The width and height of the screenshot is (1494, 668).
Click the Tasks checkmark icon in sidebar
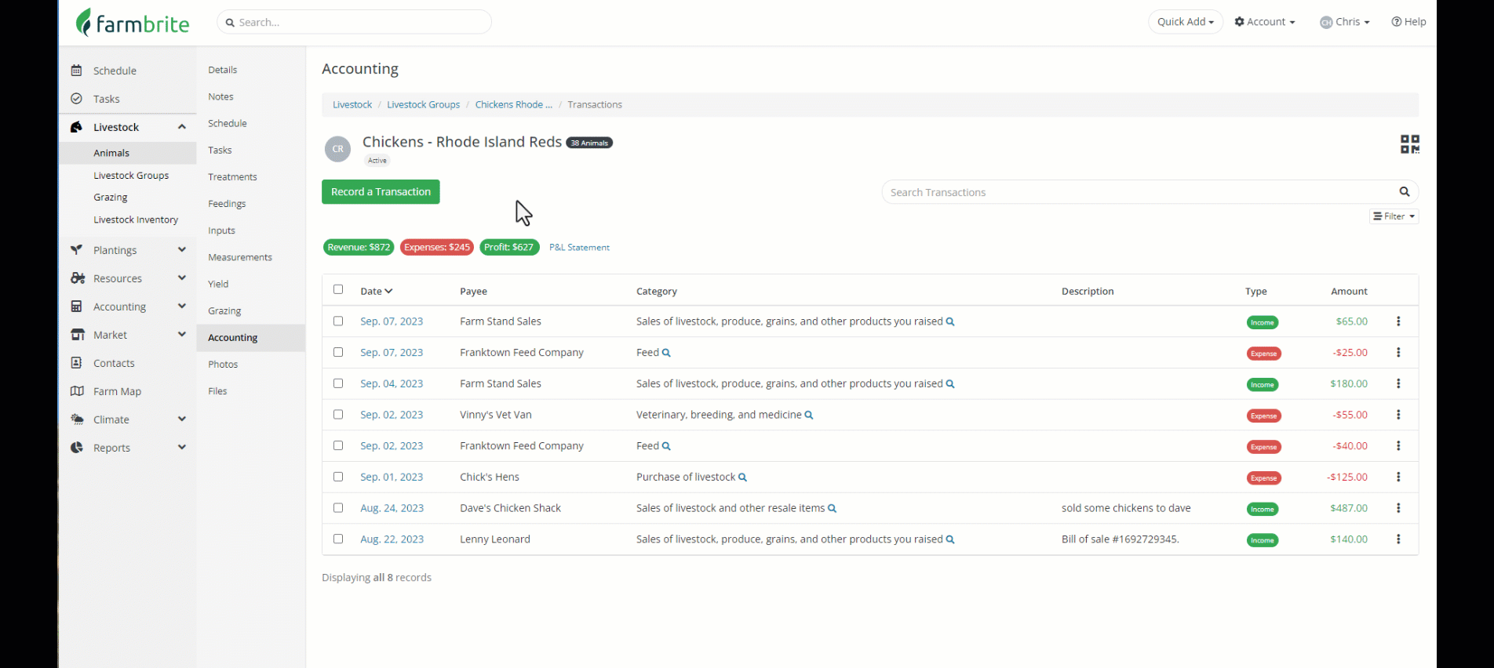(x=76, y=99)
